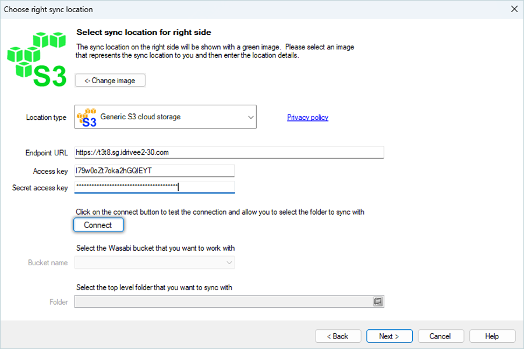Click the '<- Change image' button

[110, 80]
